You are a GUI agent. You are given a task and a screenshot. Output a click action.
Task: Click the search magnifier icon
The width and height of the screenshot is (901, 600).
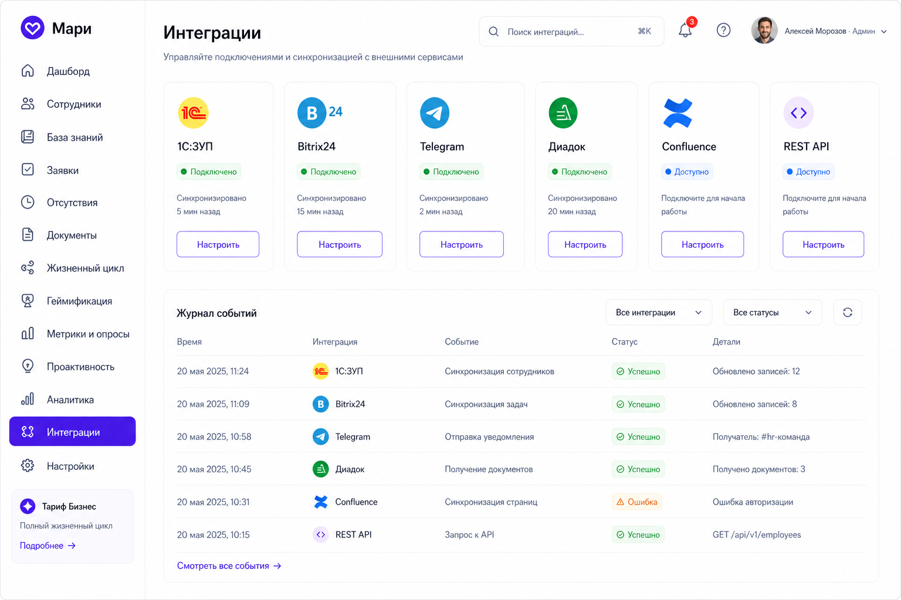point(494,32)
